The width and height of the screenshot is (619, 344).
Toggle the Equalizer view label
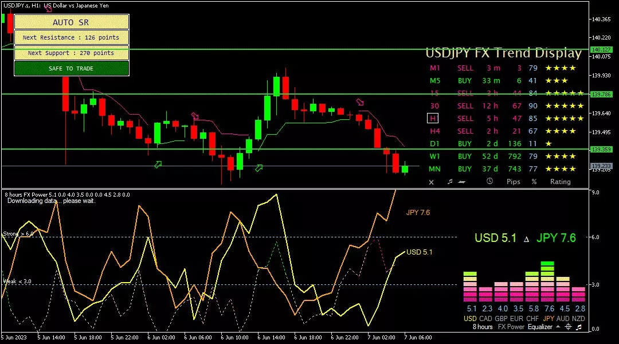540,327
